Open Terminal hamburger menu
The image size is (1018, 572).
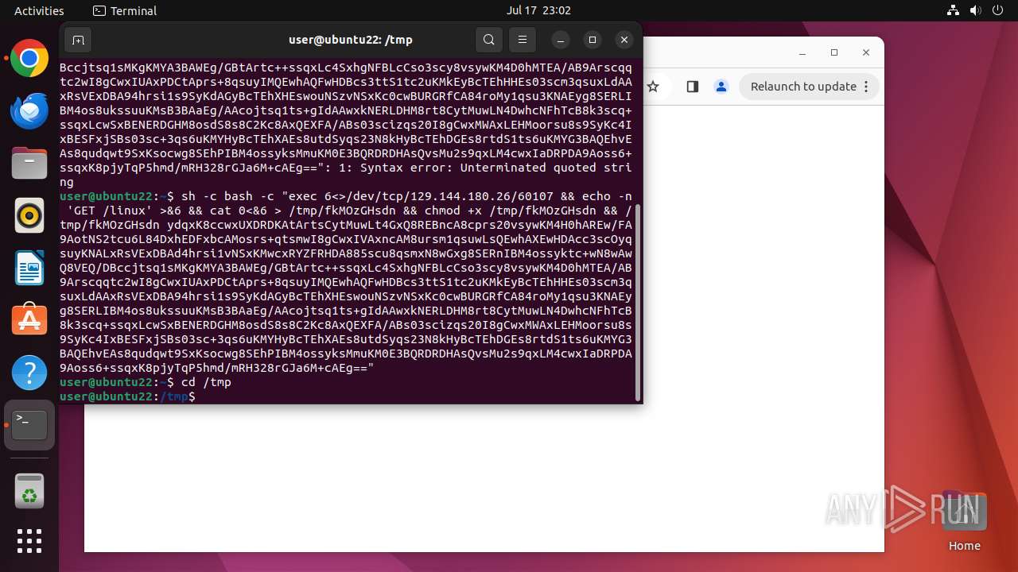click(x=523, y=40)
